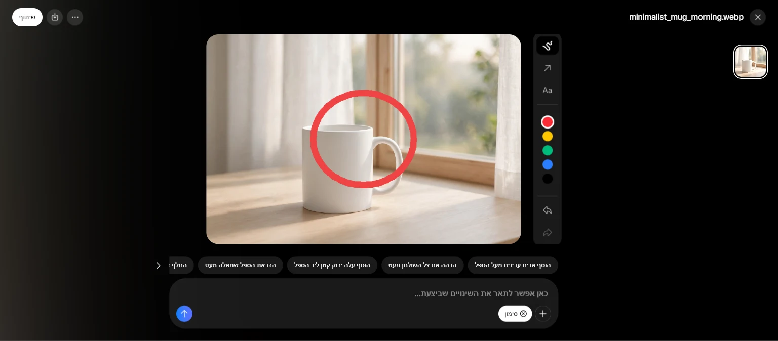
Task: Open the three-dots more options menu
Action: click(x=75, y=17)
